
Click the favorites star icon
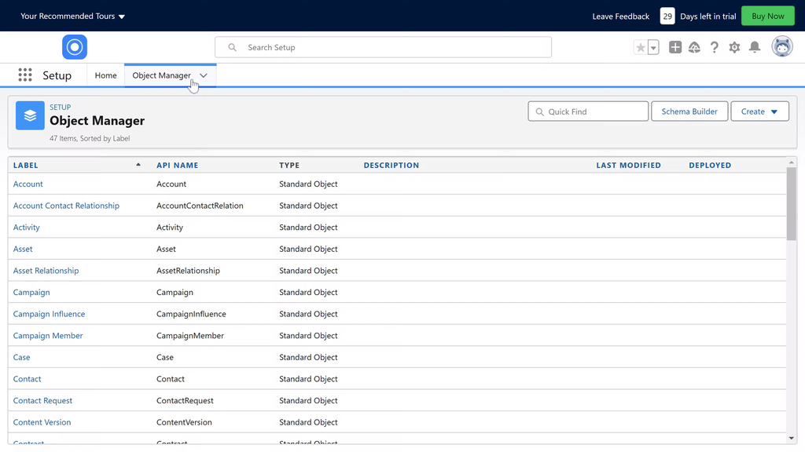[x=641, y=48]
